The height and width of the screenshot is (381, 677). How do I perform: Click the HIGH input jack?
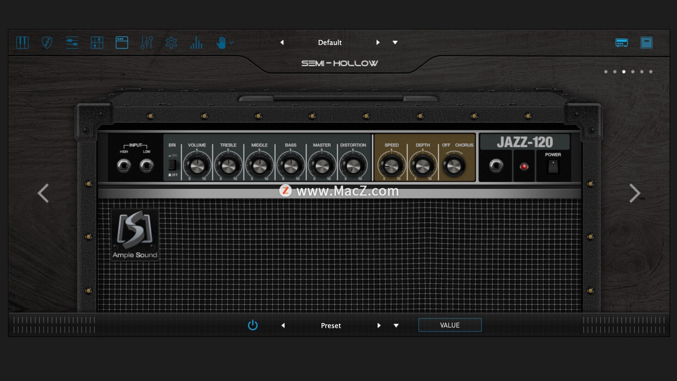click(124, 165)
